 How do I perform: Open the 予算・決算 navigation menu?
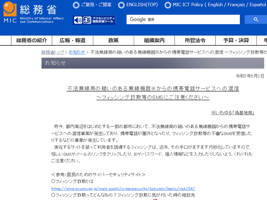click(236, 40)
